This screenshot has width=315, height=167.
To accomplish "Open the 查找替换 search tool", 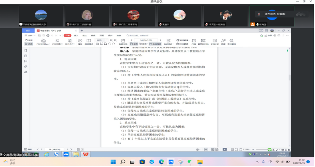I will (x=231, y=42).
